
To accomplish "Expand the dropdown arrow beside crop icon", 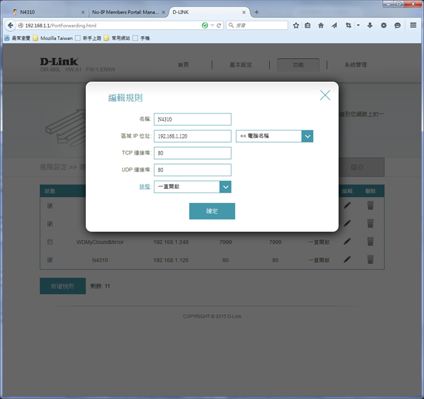I will (x=358, y=26).
